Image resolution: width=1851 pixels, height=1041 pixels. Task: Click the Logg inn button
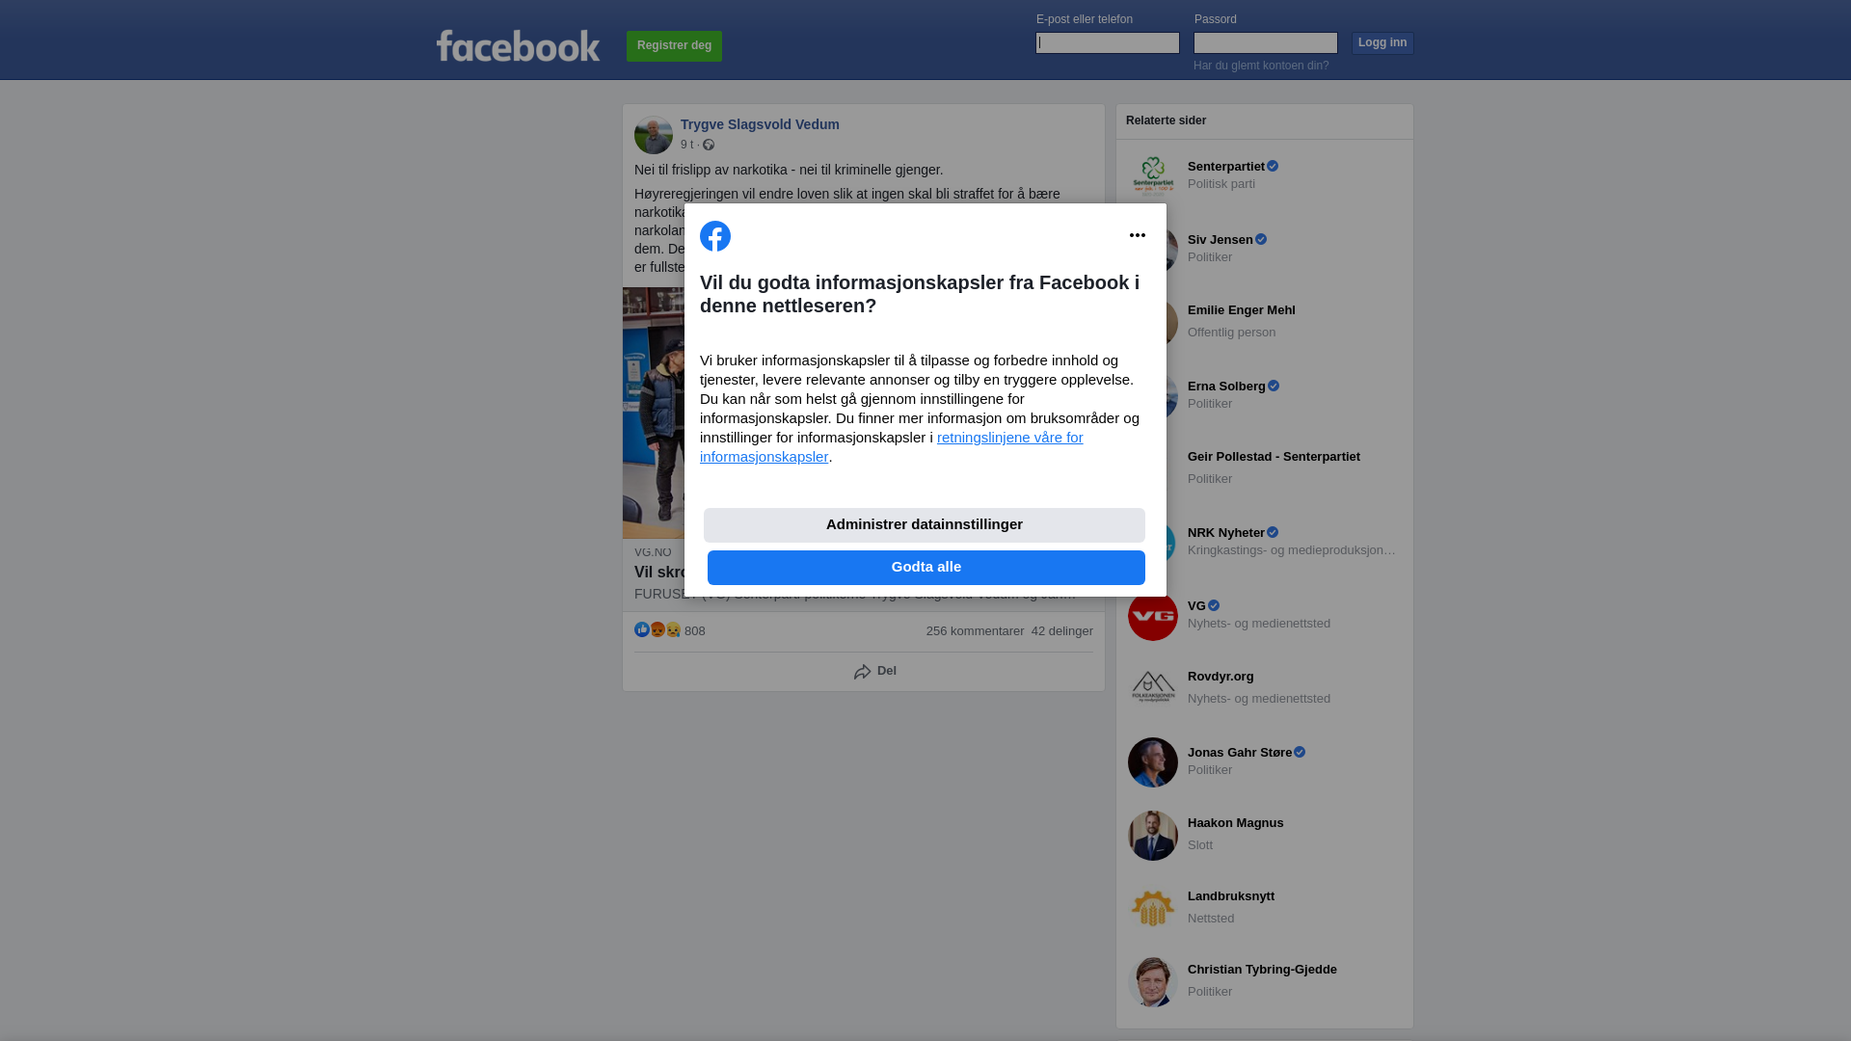click(x=1382, y=43)
